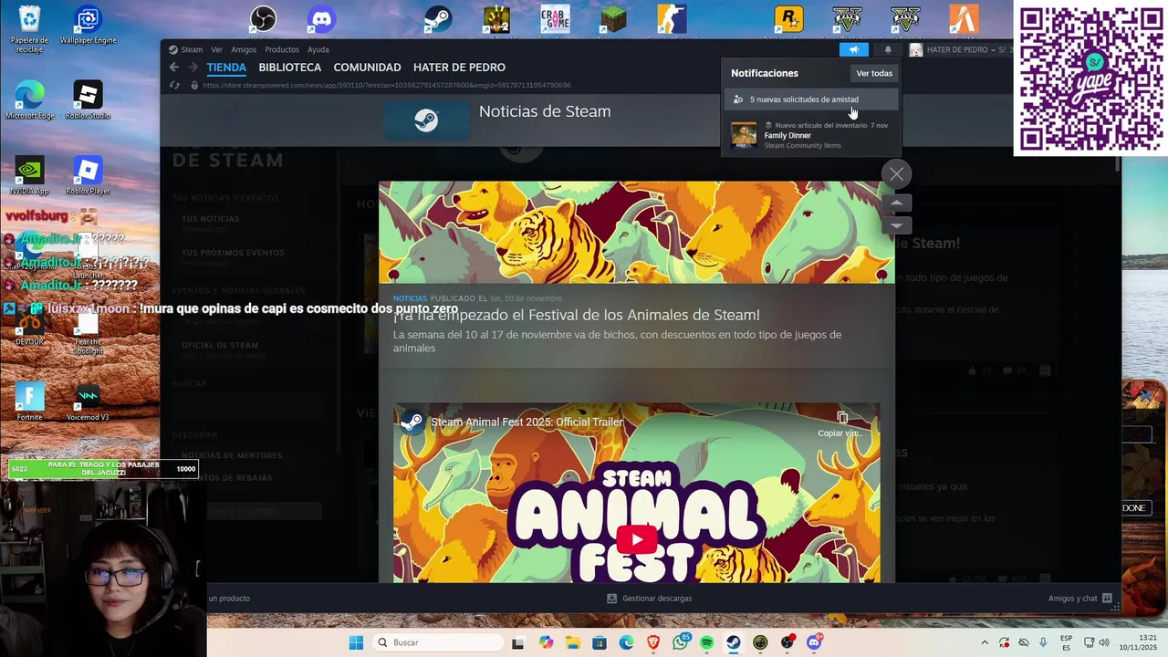Click the Festival de los Animales headline

(577, 315)
